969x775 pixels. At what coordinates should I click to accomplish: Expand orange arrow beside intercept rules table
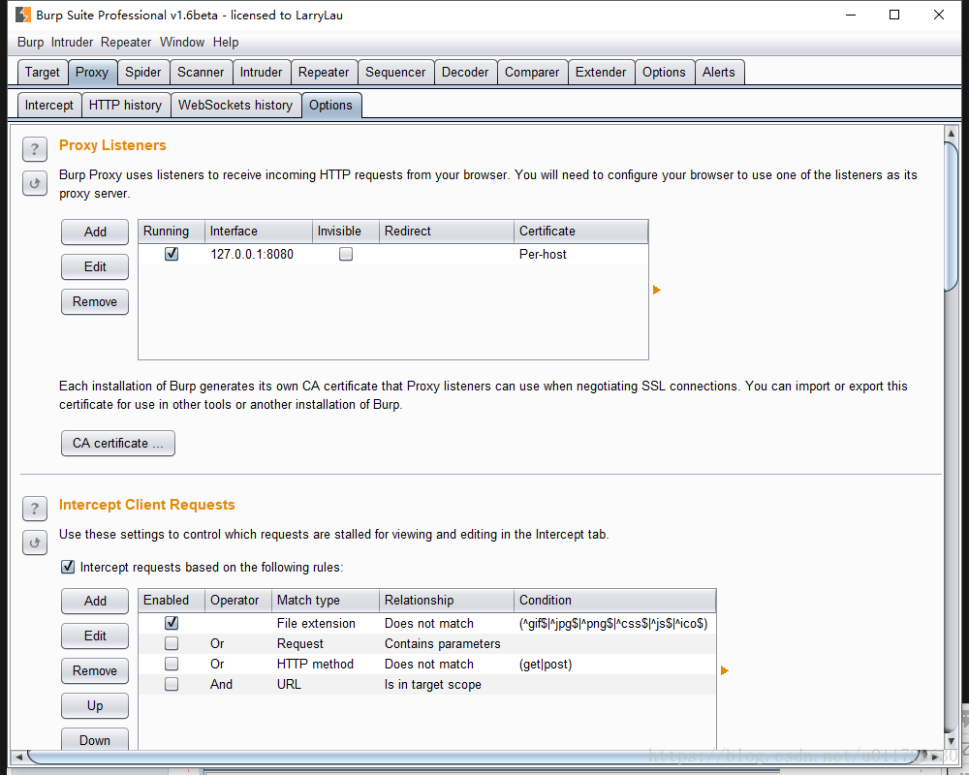725,670
